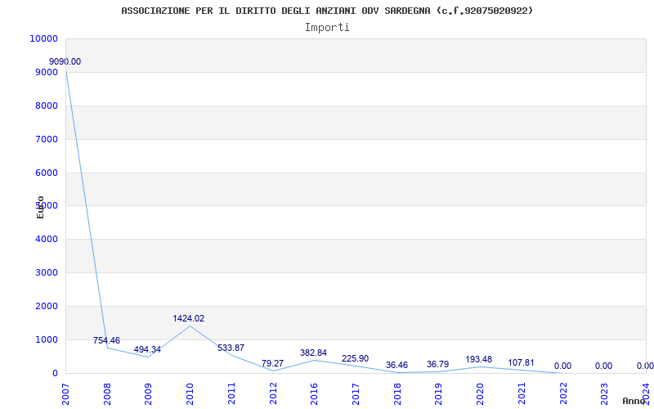This screenshot has height=409, width=654.
Task: Click the 36.79 data label
Action: 438,365
